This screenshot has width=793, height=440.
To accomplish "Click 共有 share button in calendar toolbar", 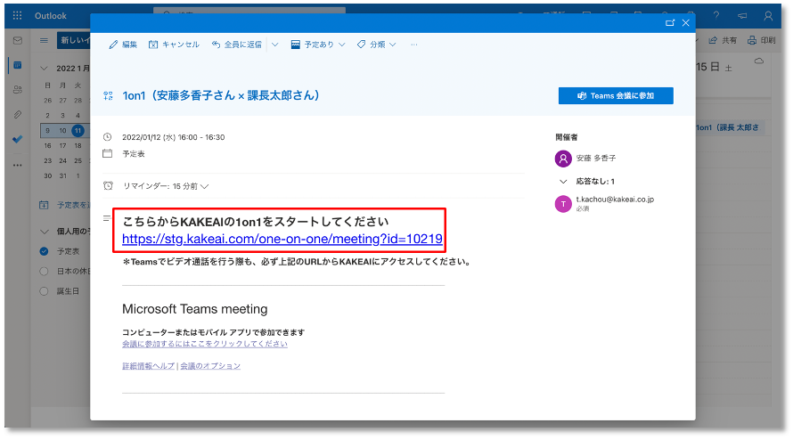I will 723,40.
